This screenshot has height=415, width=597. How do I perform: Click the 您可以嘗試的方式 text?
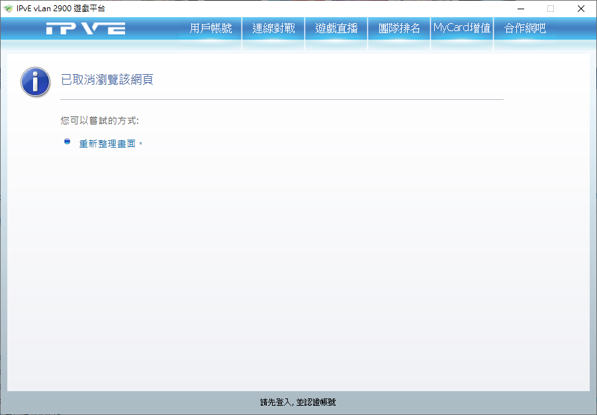(100, 120)
